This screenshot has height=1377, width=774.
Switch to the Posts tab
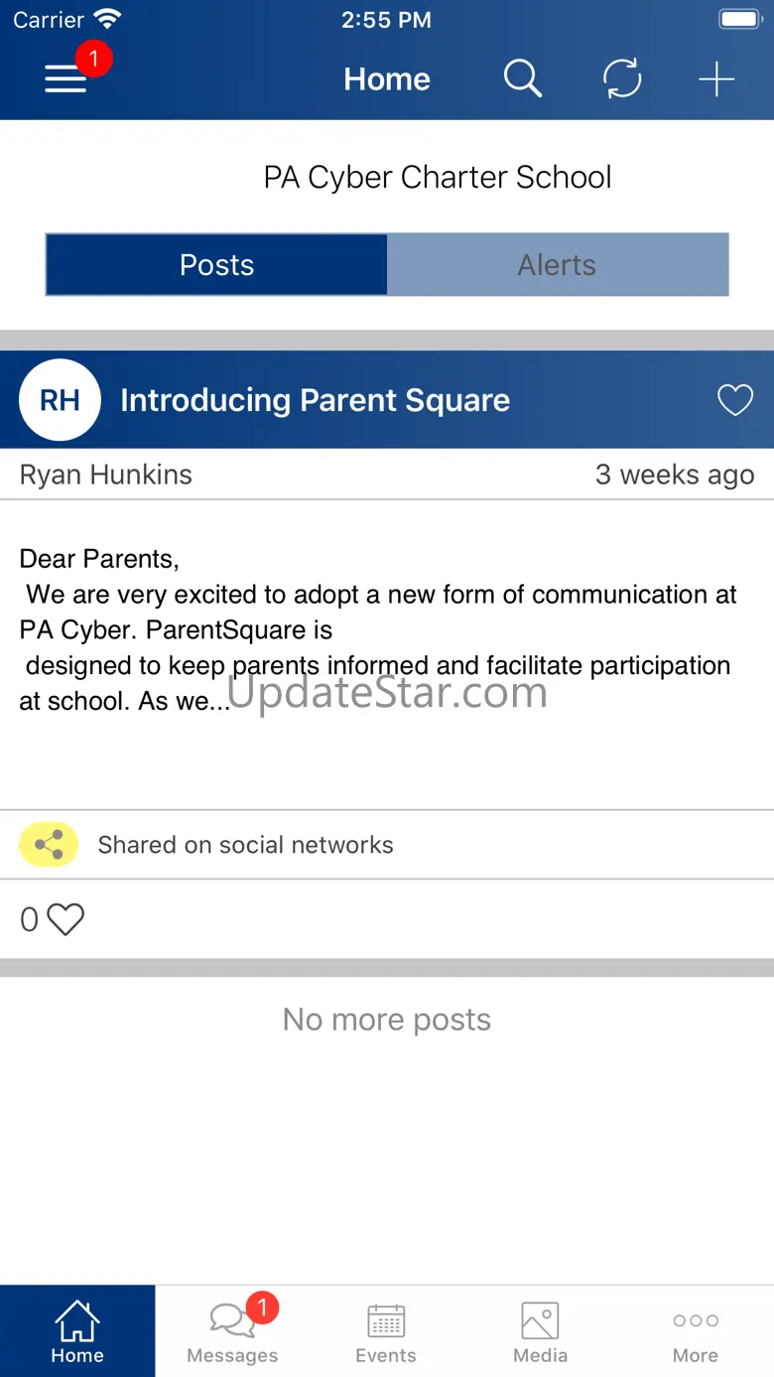(216, 265)
